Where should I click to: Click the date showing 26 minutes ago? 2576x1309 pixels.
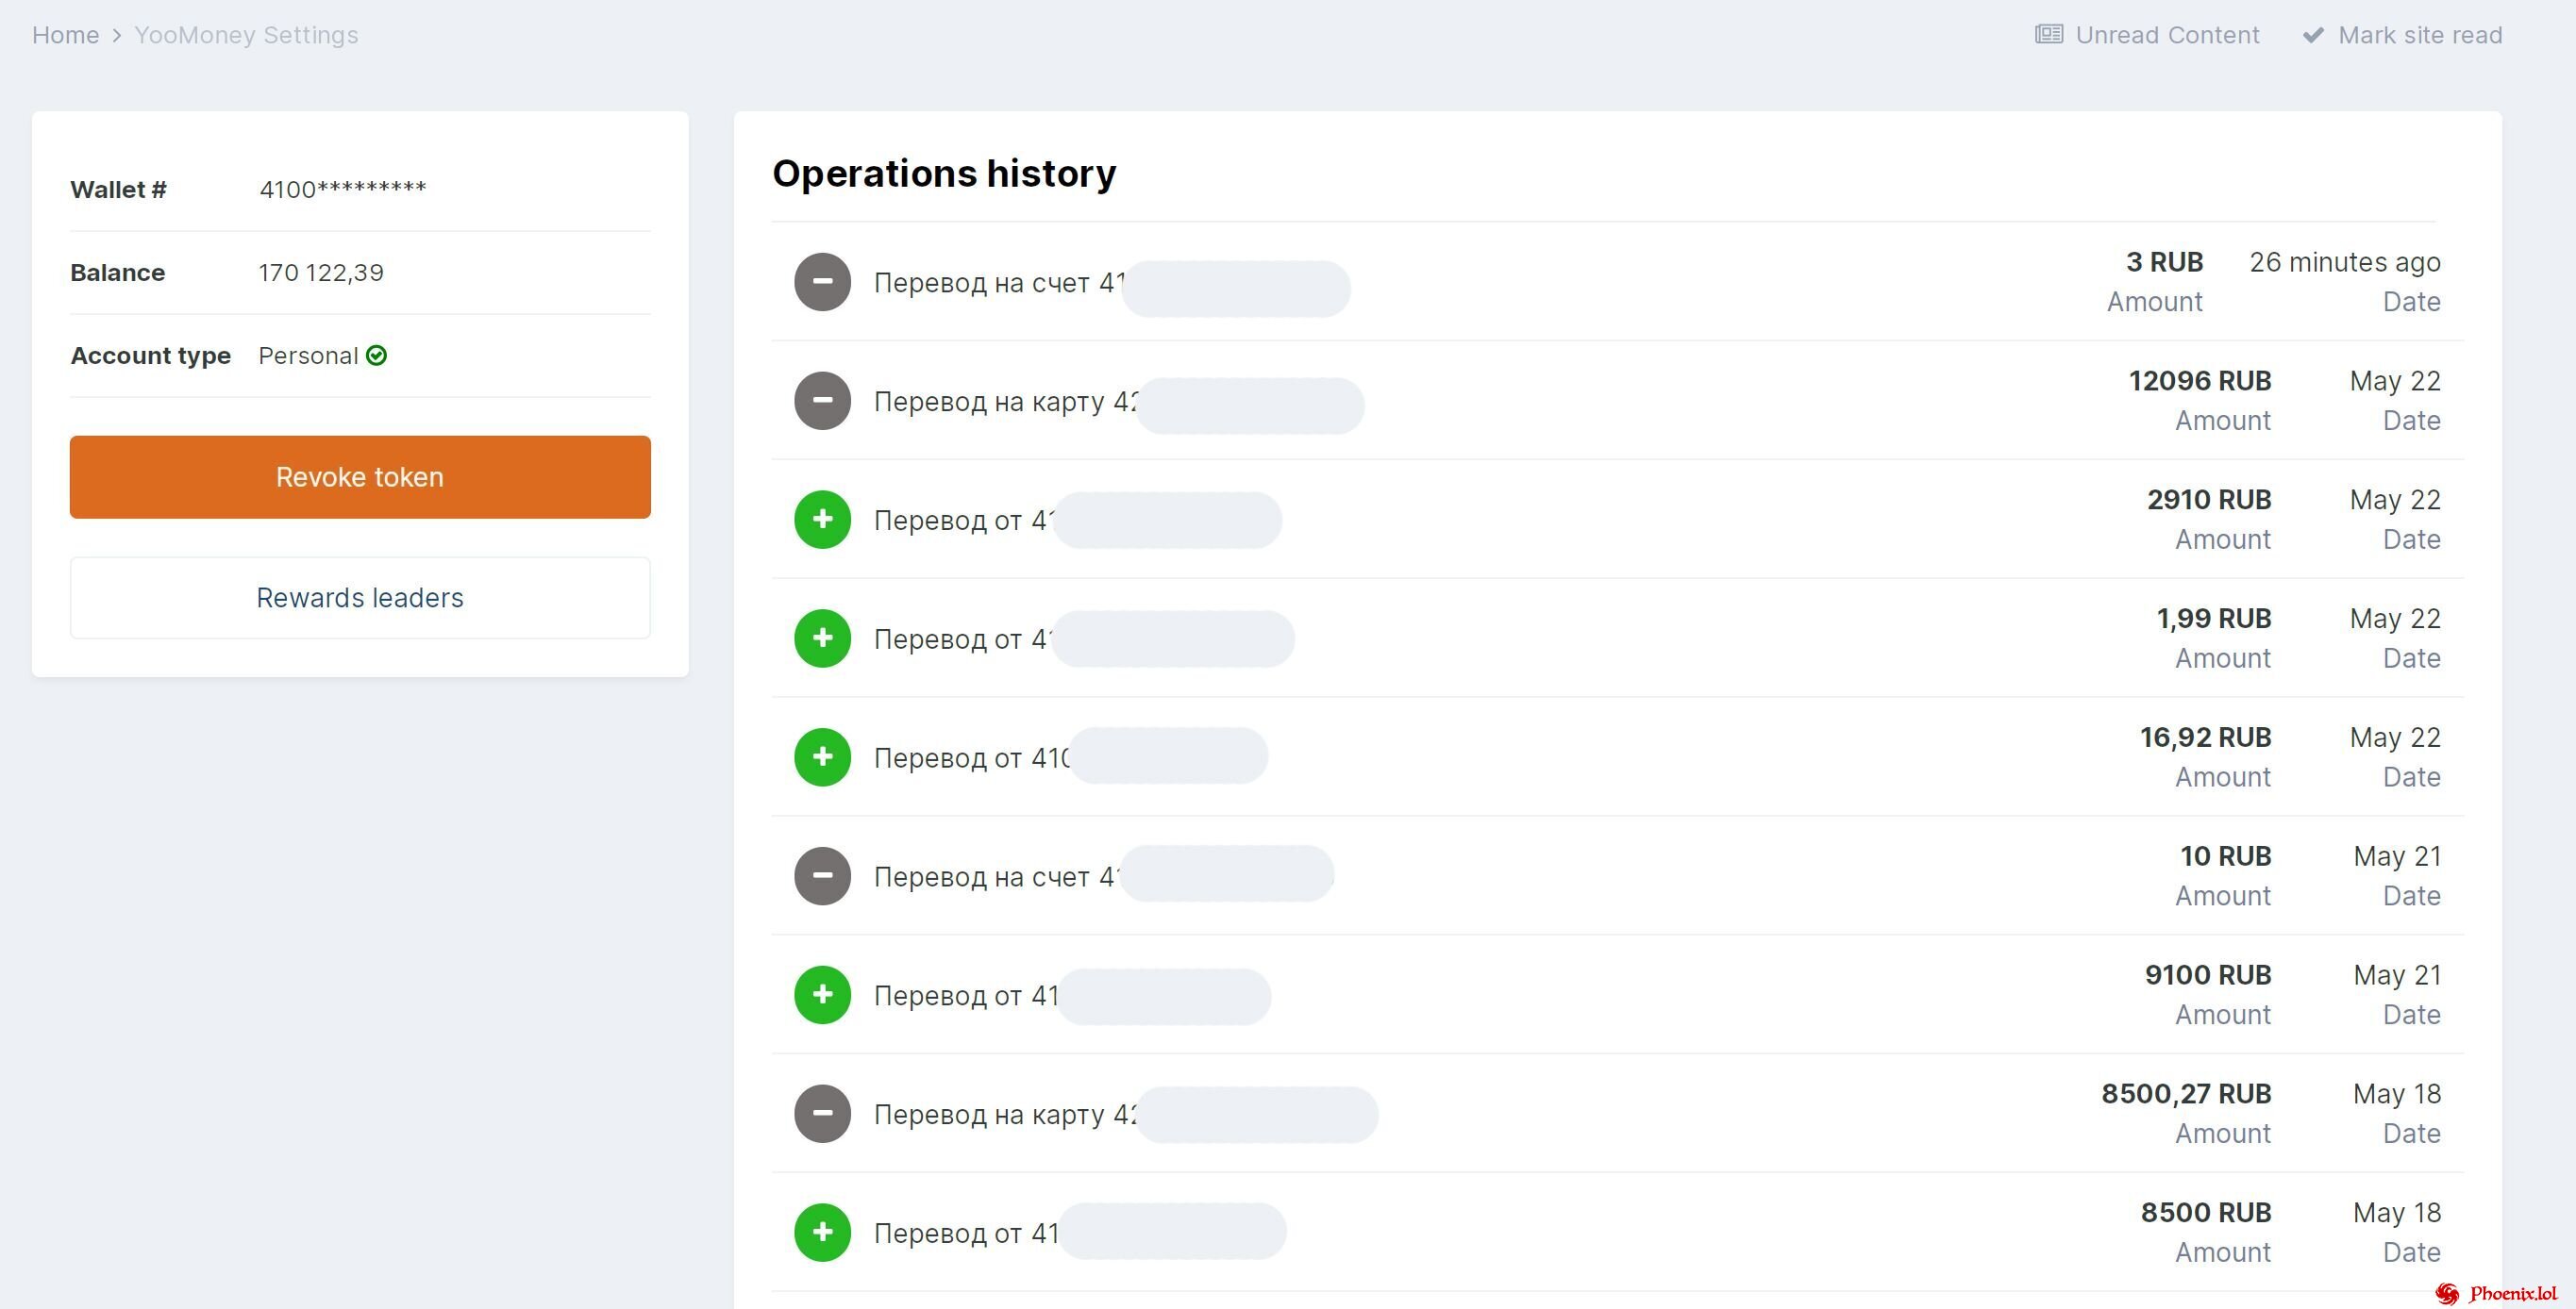click(2345, 262)
